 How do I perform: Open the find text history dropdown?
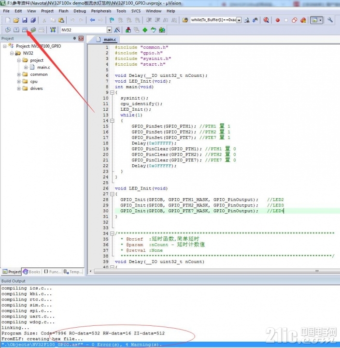[239, 20]
